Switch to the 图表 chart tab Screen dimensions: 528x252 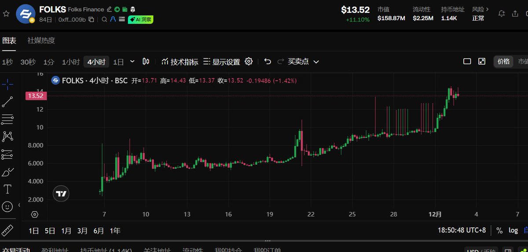(9, 40)
